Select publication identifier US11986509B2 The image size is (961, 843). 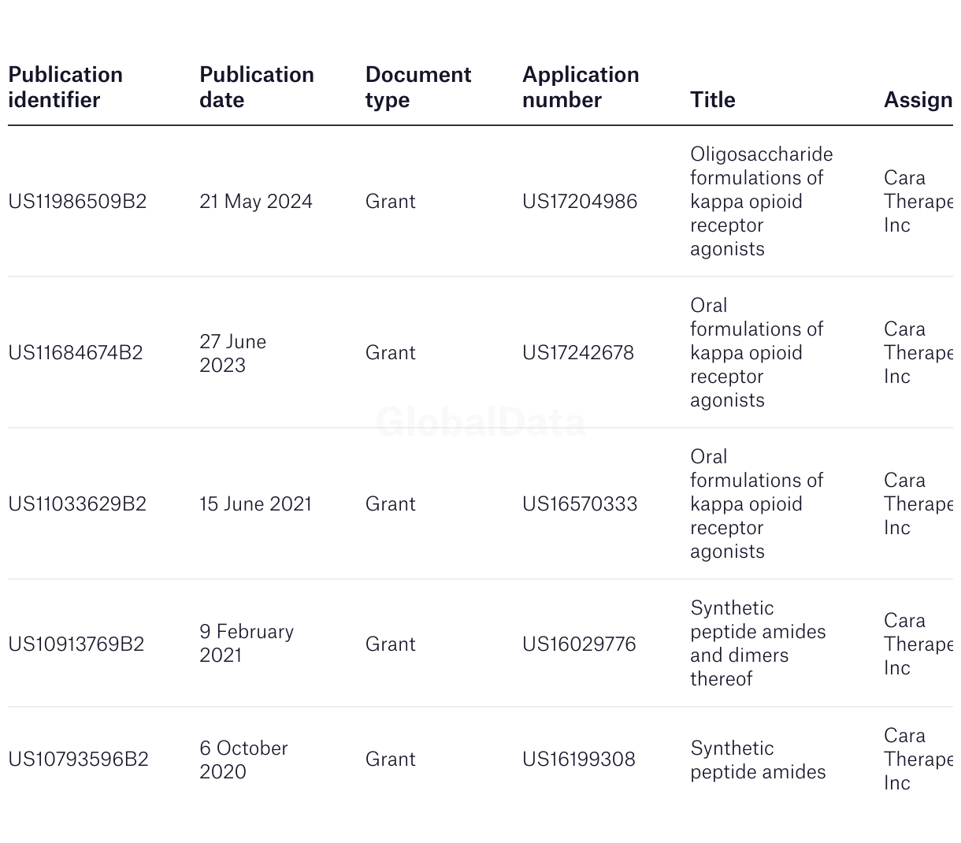(x=77, y=202)
